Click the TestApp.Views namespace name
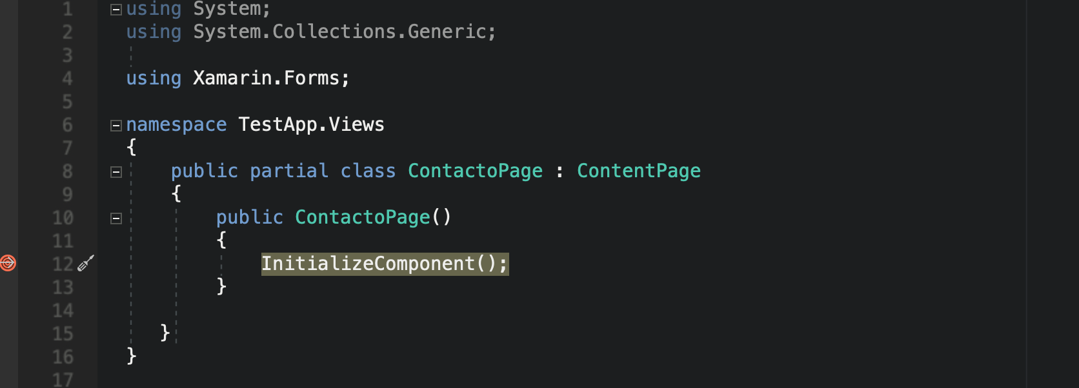The height and width of the screenshot is (388, 1079). coord(311,124)
